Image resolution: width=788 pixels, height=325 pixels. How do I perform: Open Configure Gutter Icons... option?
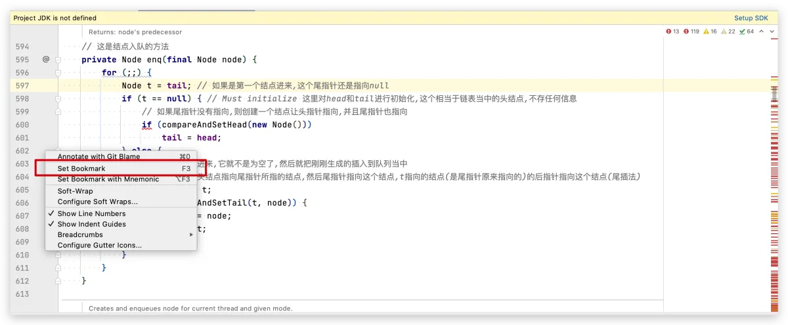click(x=99, y=245)
